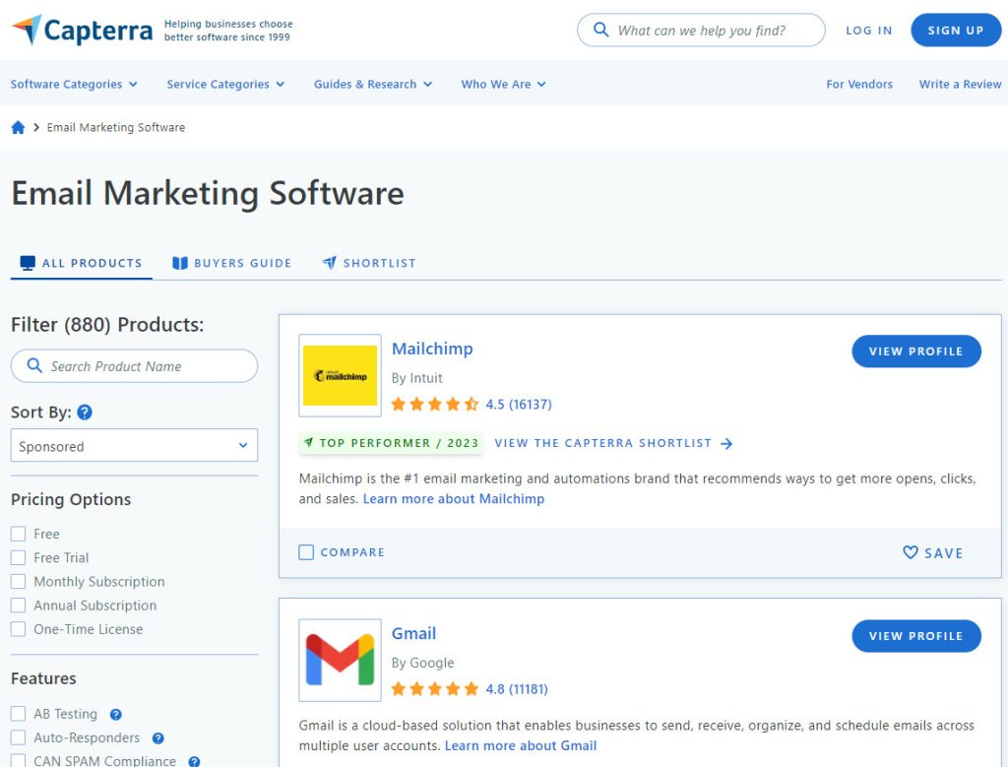This screenshot has height=767, width=1008.
Task: Click the AB Testing info icon
Action: [x=116, y=715]
